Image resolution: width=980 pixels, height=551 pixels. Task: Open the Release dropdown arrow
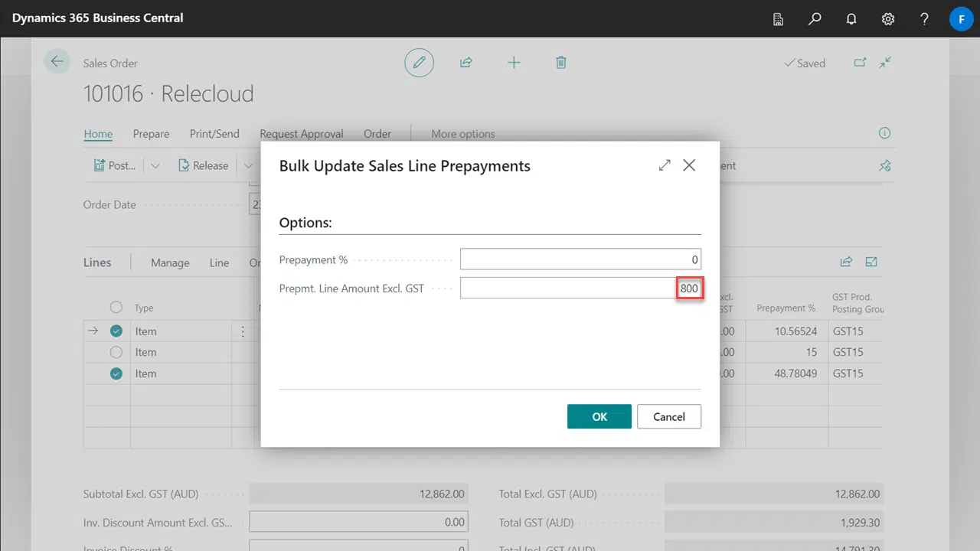point(247,165)
